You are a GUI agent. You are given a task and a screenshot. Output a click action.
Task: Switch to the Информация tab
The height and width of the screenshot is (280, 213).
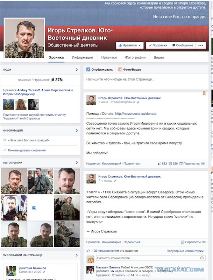pyautogui.click(x=83, y=57)
